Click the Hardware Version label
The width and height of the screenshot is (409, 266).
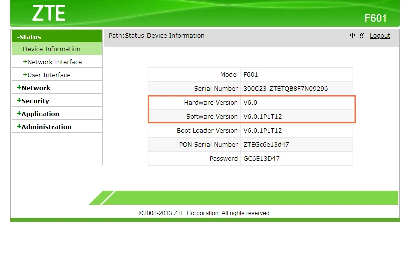[x=211, y=103]
